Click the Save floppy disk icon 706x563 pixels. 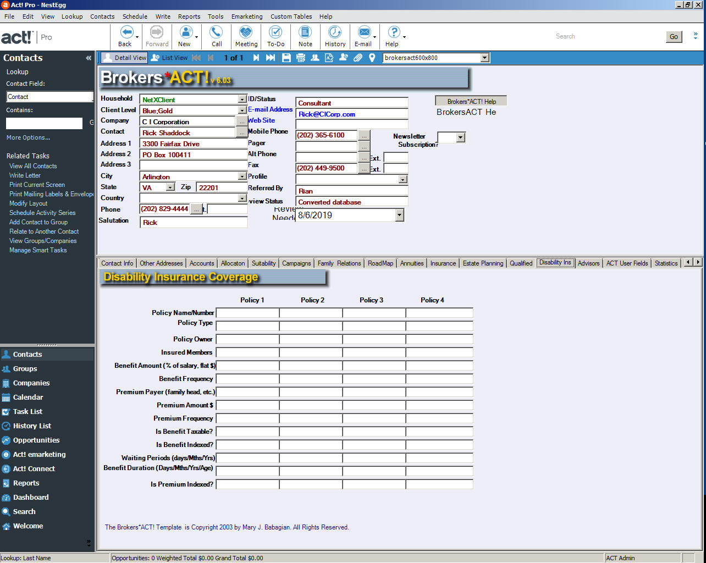coord(286,58)
